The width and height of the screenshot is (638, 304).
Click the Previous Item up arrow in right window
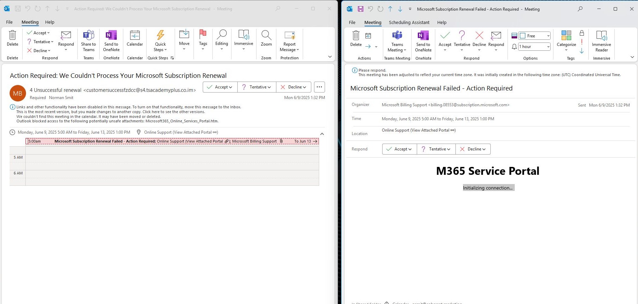390,9
